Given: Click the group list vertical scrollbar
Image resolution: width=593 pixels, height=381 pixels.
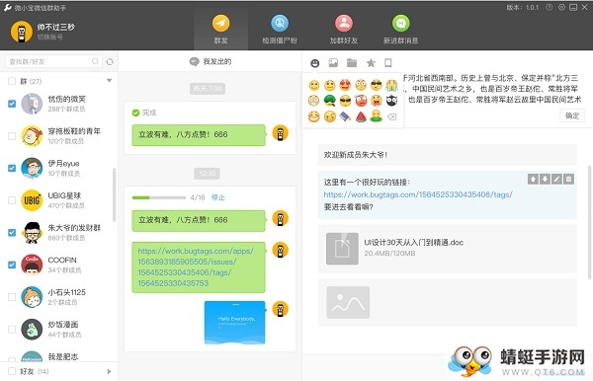Looking at the screenshot, I should [x=115, y=194].
